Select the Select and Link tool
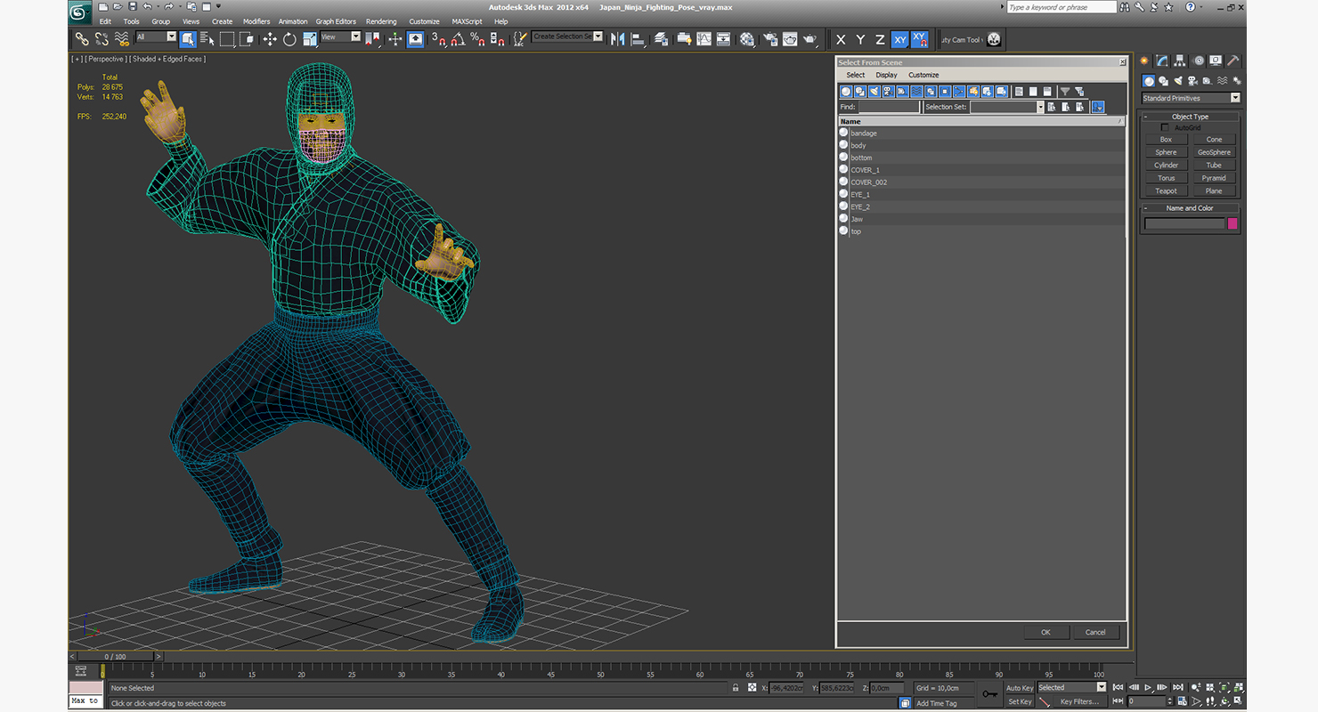Viewport: 1318px width, 712px height. click(81, 39)
